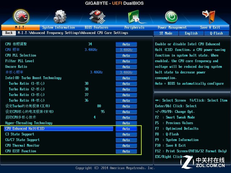Open System Information gears icon
Screen dimensions: 231x173
(60, 17)
